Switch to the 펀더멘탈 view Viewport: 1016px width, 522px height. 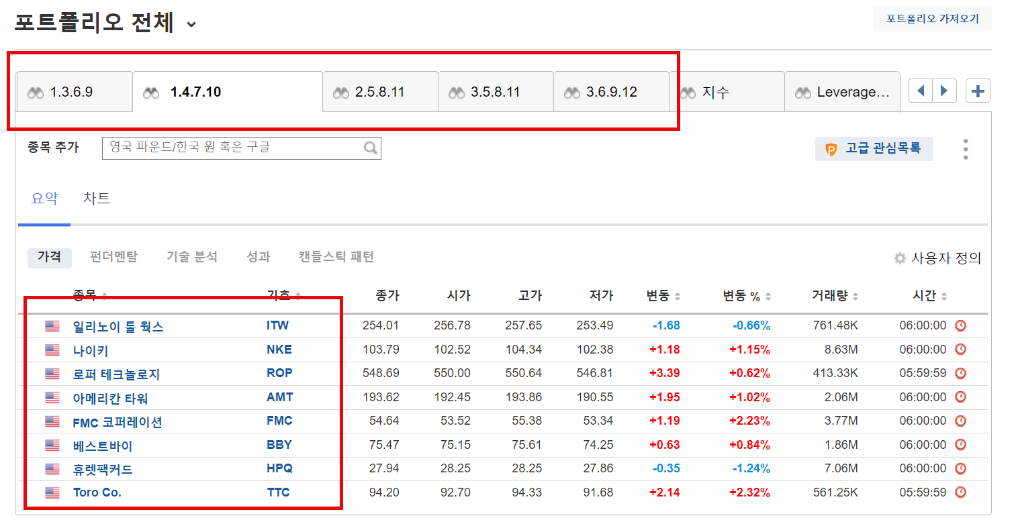(113, 257)
